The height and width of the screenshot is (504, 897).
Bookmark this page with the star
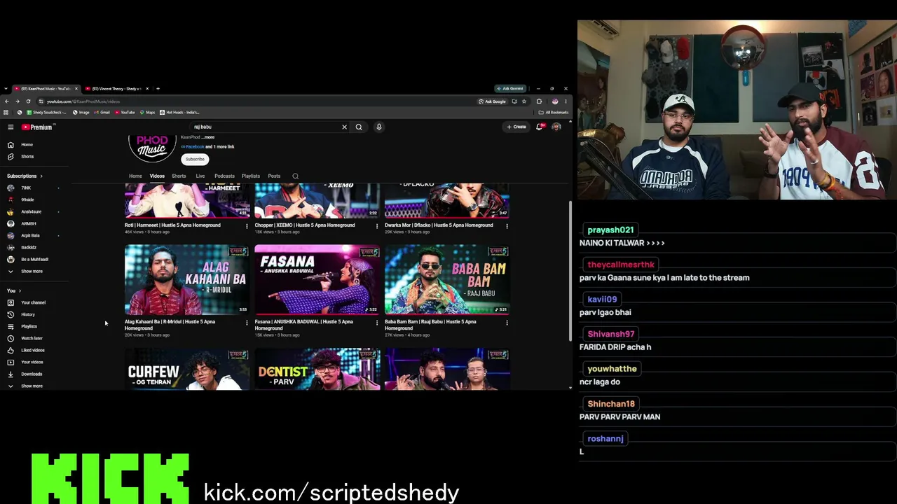pyautogui.click(x=524, y=101)
